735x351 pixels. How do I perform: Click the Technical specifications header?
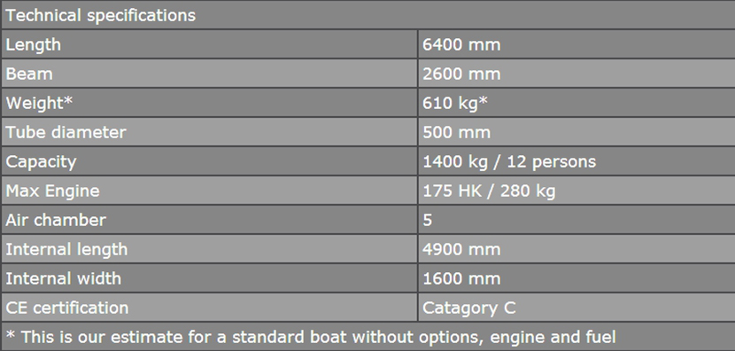click(x=368, y=14)
